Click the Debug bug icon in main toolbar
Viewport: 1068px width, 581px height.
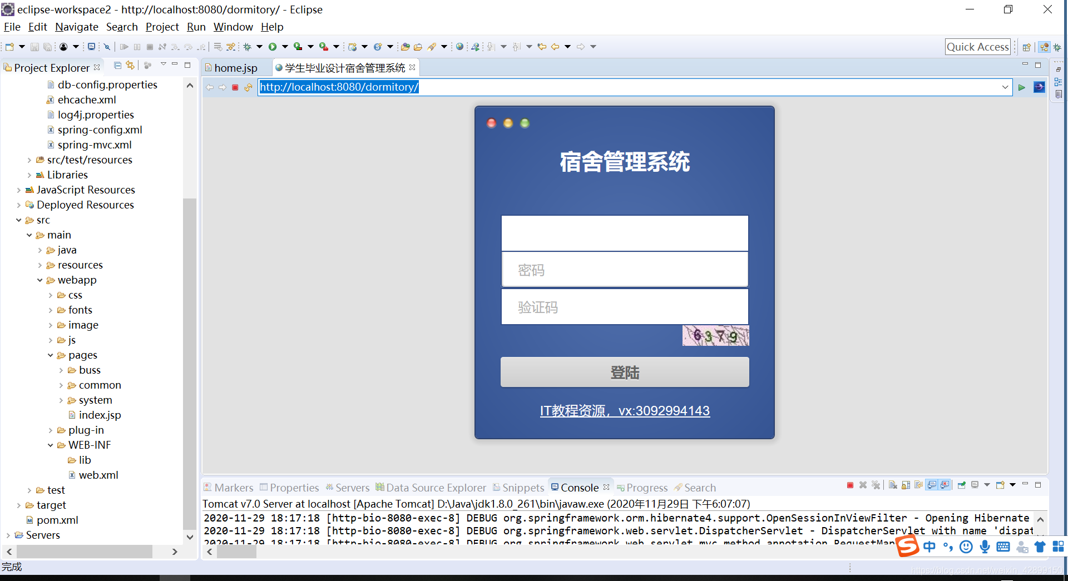click(x=247, y=47)
